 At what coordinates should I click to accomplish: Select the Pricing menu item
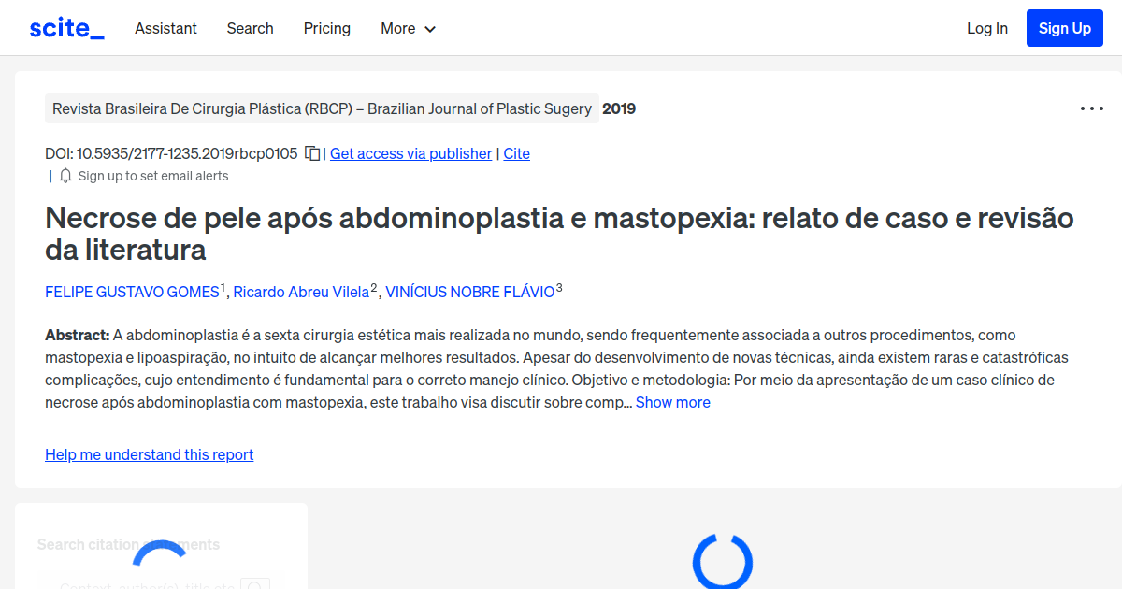[x=326, y=28]
